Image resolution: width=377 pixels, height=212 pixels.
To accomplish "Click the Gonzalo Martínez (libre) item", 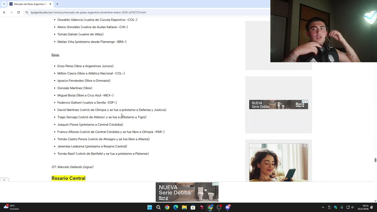I will [75, 88].
